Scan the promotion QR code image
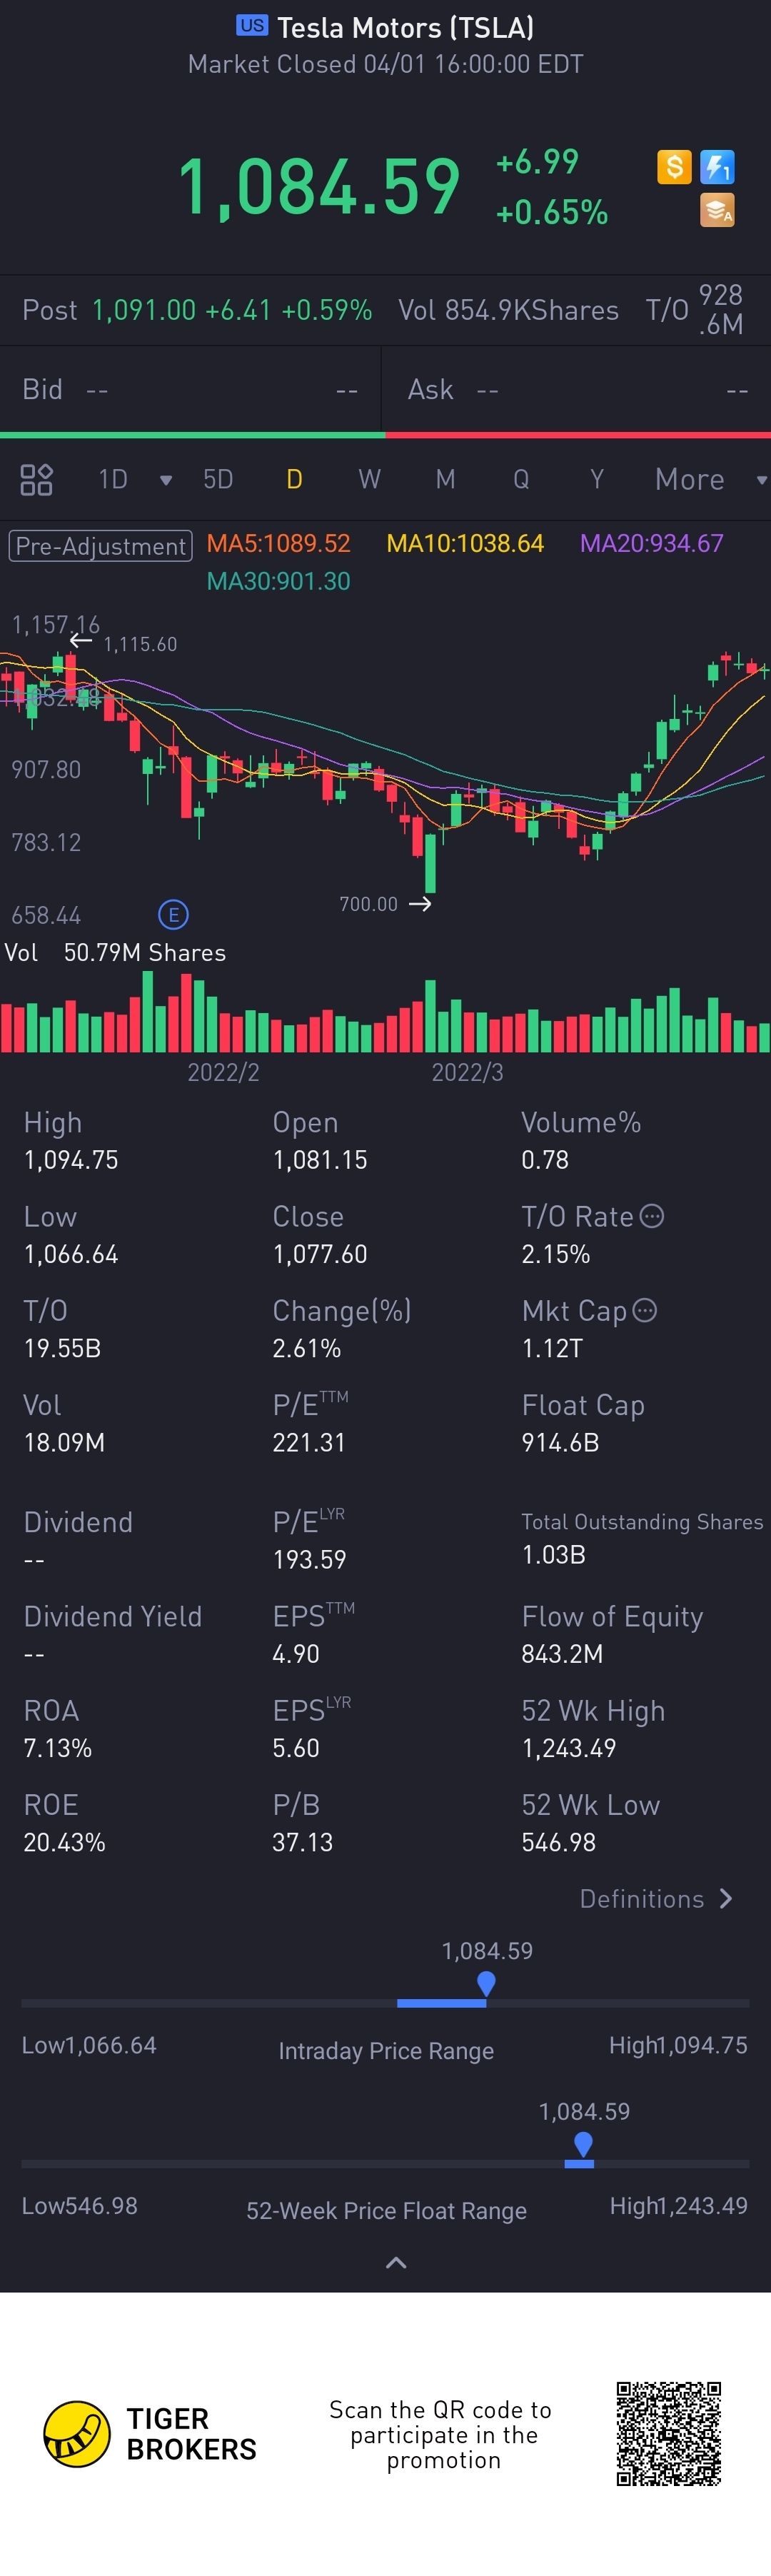This screenshot has width=771, height=2576. [668, 2434]
